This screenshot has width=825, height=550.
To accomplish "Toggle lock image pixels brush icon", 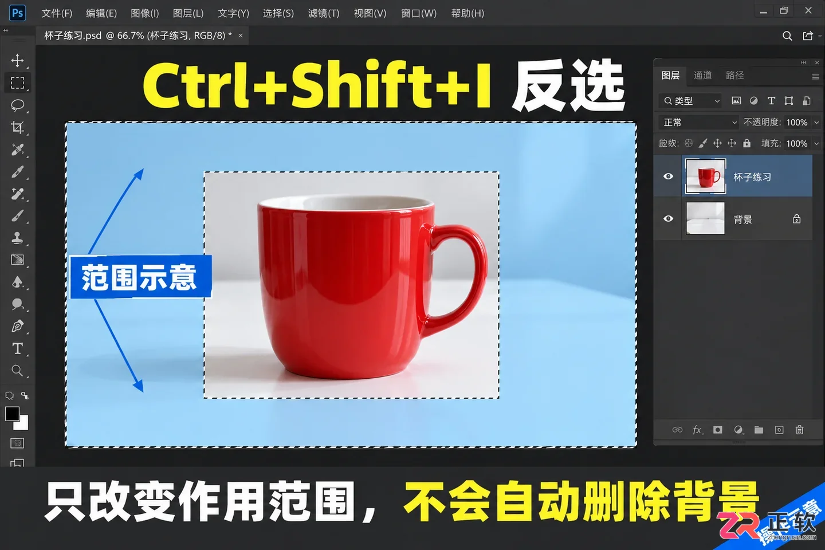I will click(703, 143).
